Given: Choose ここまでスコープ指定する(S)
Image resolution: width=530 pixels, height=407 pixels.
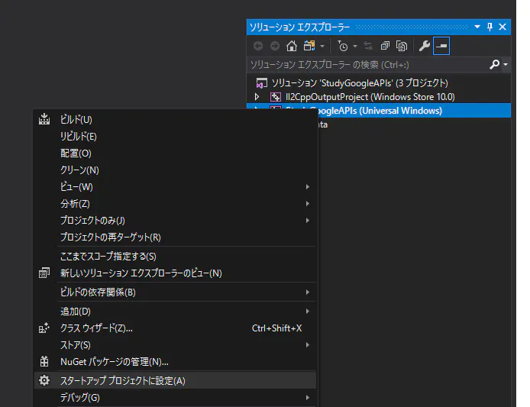Looking at the screenshot, I should [175, 257].
